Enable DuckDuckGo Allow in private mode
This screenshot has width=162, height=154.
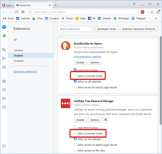click(x=75, y=75)
